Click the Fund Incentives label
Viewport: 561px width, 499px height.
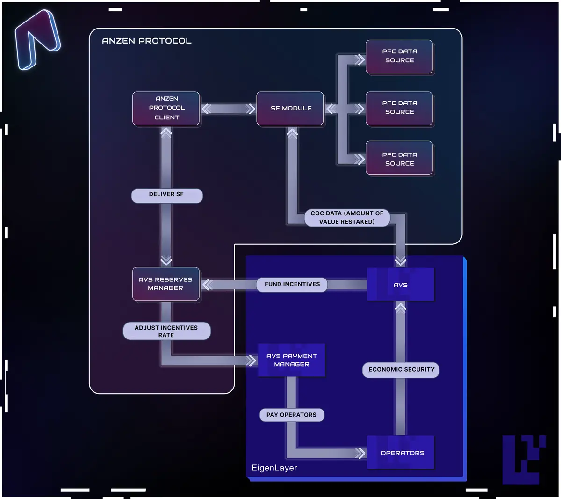tap(292, 285)
